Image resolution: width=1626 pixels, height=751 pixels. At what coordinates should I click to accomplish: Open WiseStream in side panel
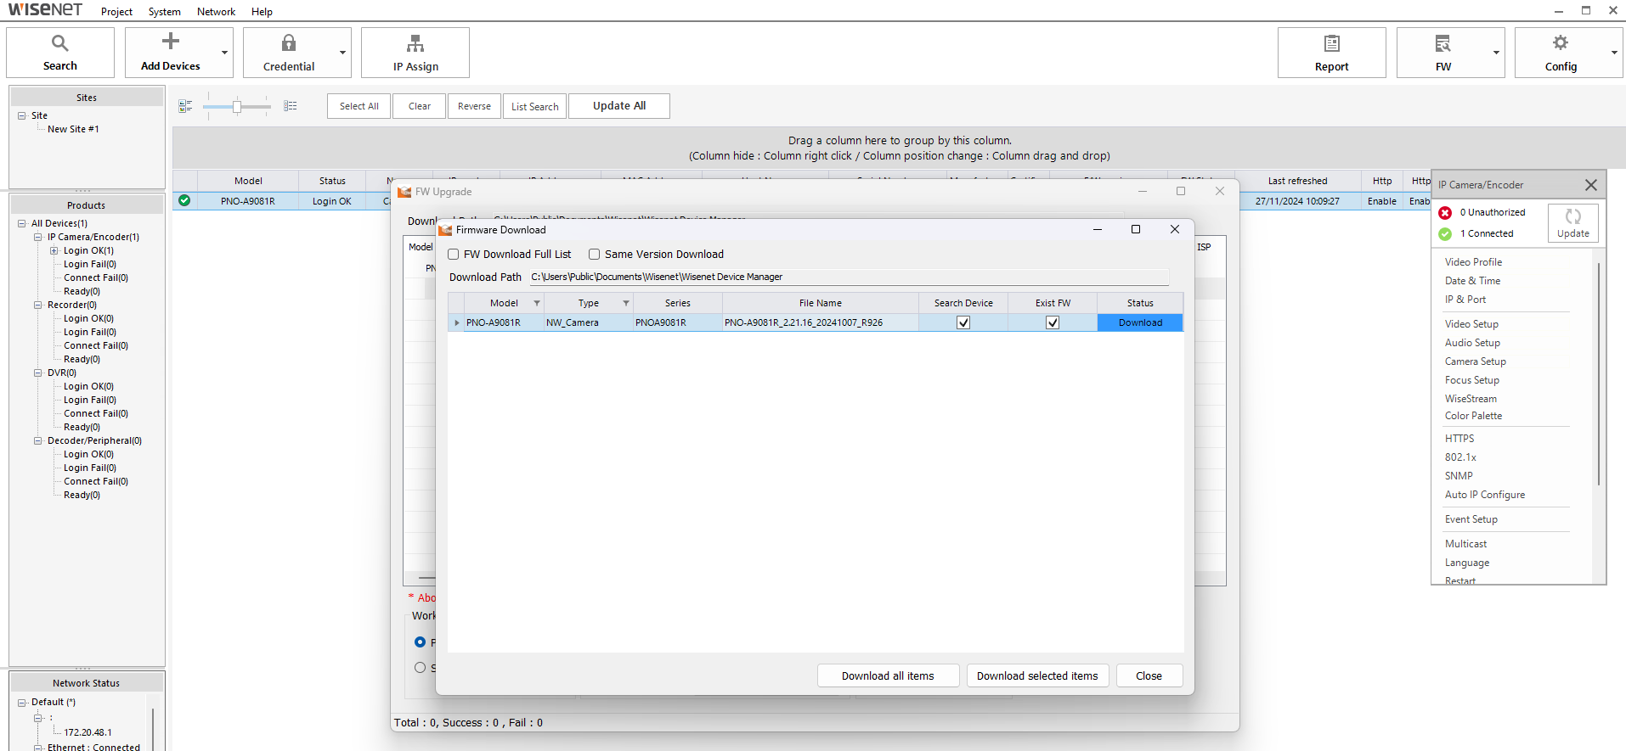click(1471, 399)
